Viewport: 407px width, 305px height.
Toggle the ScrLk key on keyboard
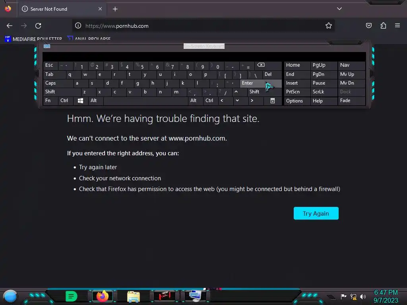coord(324,92)
